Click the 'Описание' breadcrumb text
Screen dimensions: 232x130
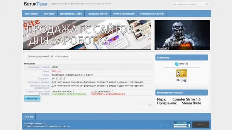point(63,56)
